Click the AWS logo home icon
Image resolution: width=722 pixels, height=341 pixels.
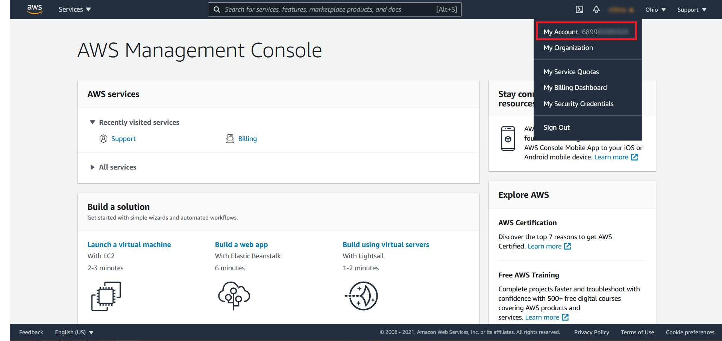click(x=35, y=9)
